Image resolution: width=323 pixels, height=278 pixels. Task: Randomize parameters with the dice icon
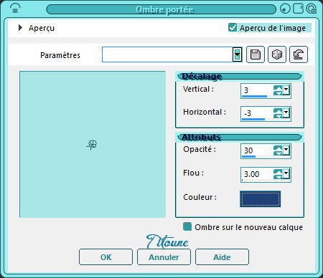[x=277, y=54]
